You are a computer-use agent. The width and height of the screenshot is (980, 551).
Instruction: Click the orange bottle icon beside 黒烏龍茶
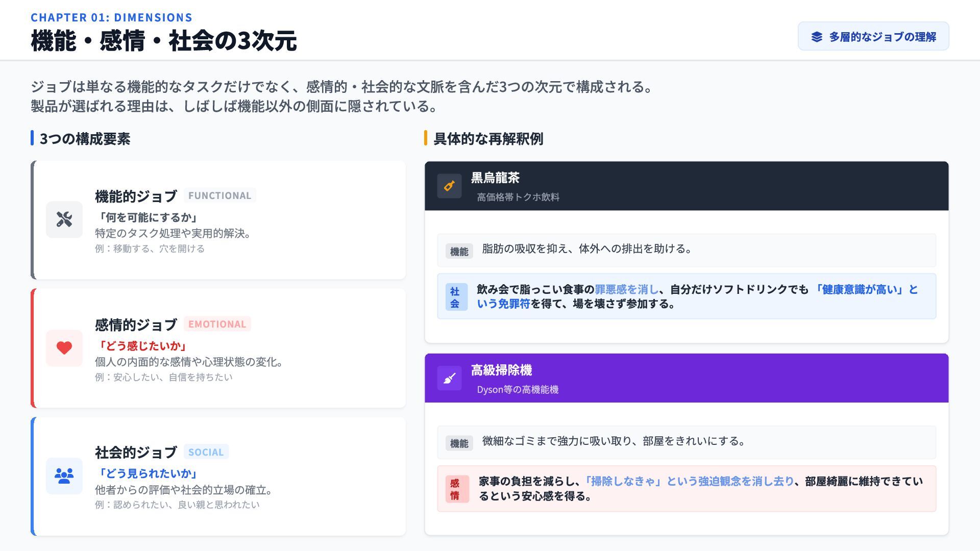(x=449, y=186)
